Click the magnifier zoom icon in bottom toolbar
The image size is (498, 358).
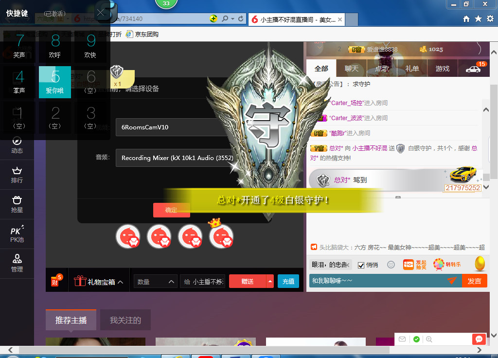click(429, 339)
